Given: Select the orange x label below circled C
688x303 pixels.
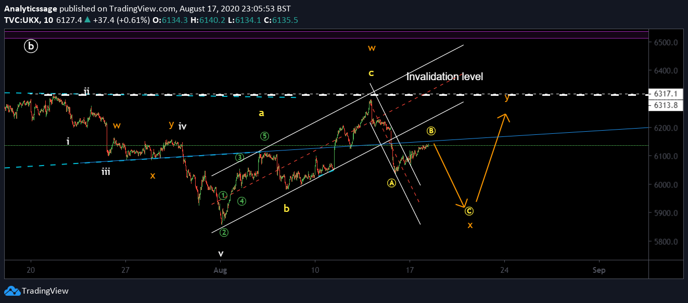Looking at the screenshot, I should [x=470, y=225].
